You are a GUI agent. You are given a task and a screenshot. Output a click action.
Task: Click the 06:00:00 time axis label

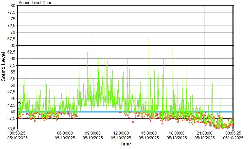pos(65,133)
